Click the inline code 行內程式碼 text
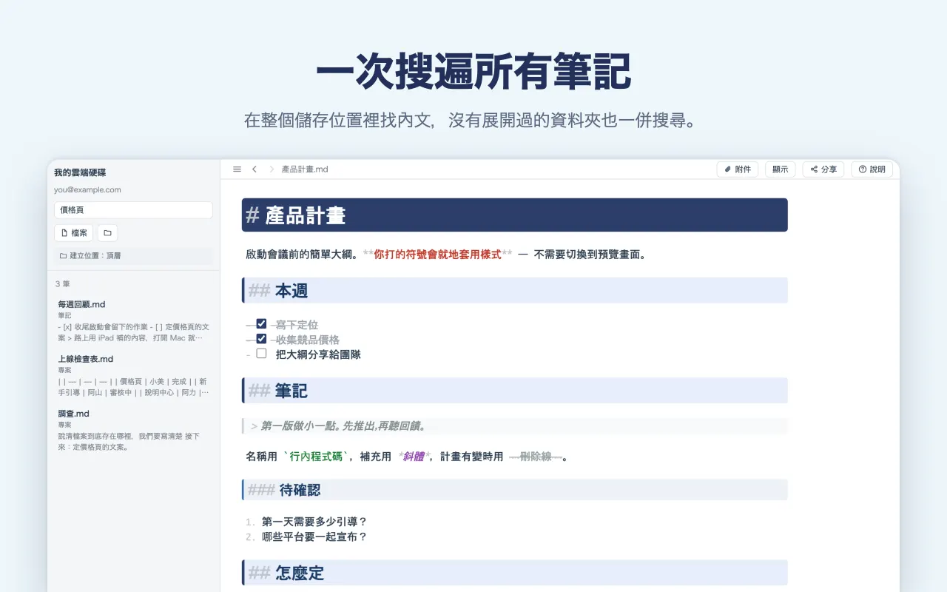Viewport: 947px width, 592px height. (x=316, y=457)
